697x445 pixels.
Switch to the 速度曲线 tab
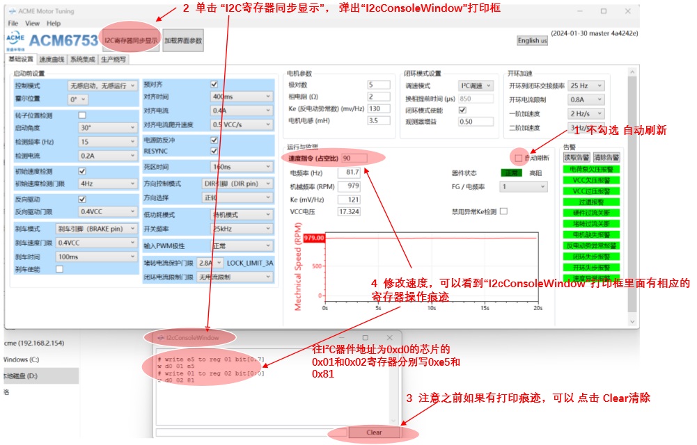tap(52, 60)
